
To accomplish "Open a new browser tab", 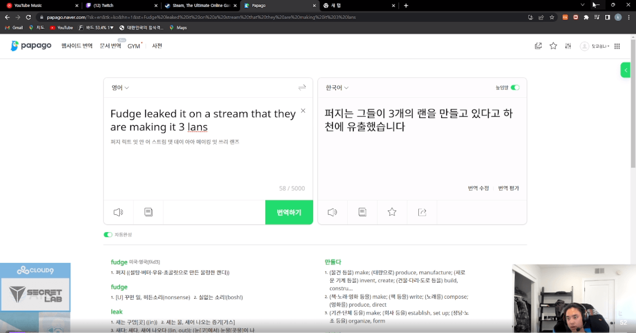I will click(406, 6).
